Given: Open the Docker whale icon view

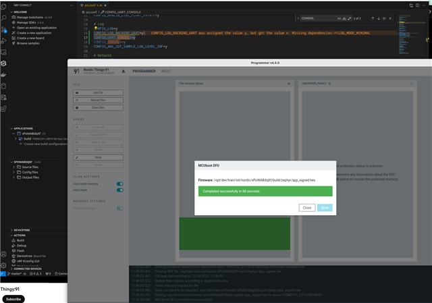Looking at the screenshot, I should 3,75.
